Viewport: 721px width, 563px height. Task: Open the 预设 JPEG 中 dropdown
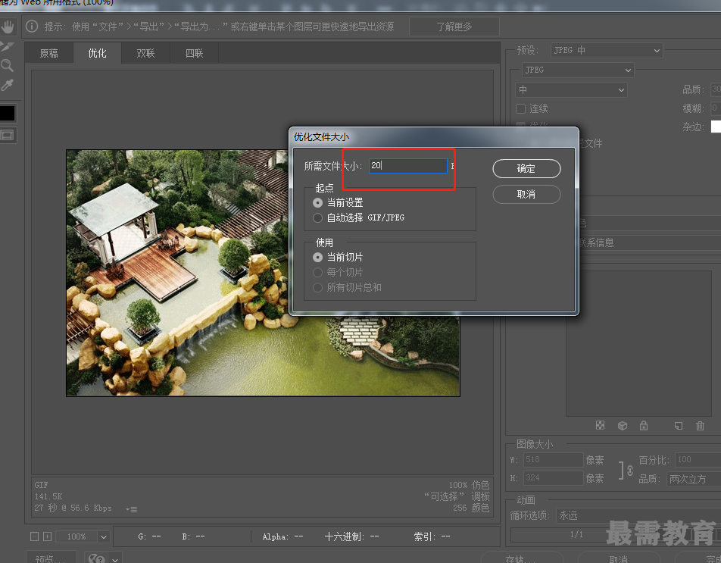coord(607,50)
